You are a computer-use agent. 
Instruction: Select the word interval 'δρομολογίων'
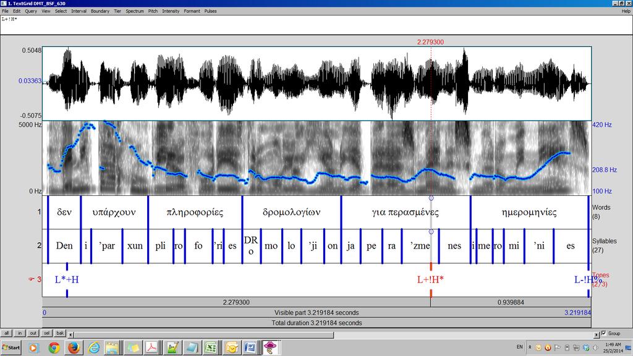(292, 213)
